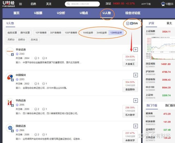Select 10P准确率 filter
Image resolution: width=175 pixels, height=143 pixels.
pyautogui.click(x=41, y=33)
